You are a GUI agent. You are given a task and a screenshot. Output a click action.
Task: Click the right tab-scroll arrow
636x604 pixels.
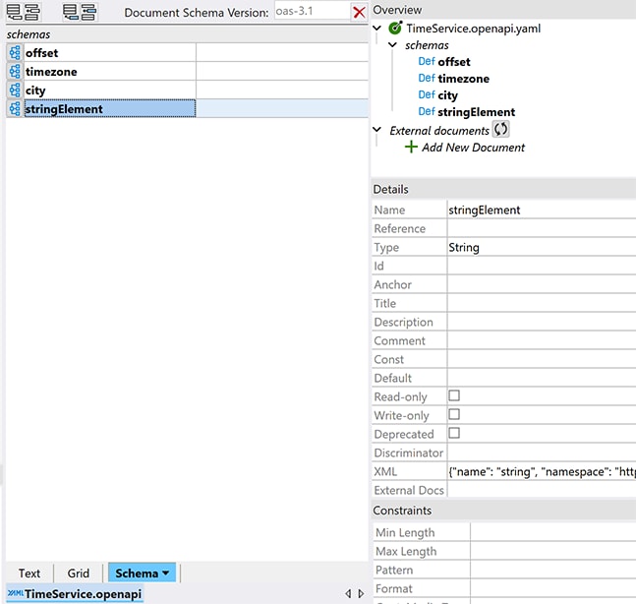point(361,593)
